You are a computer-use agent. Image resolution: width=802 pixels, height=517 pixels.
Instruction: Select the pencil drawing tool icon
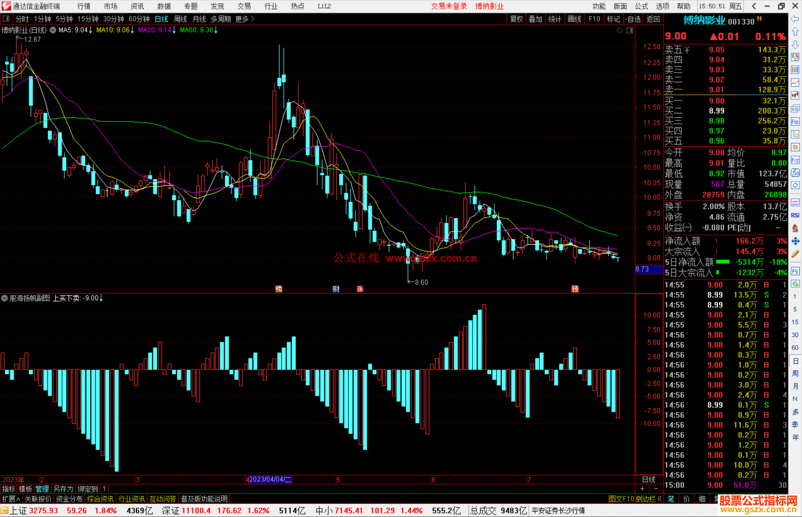pyautogui.click(x=795, y=254)
